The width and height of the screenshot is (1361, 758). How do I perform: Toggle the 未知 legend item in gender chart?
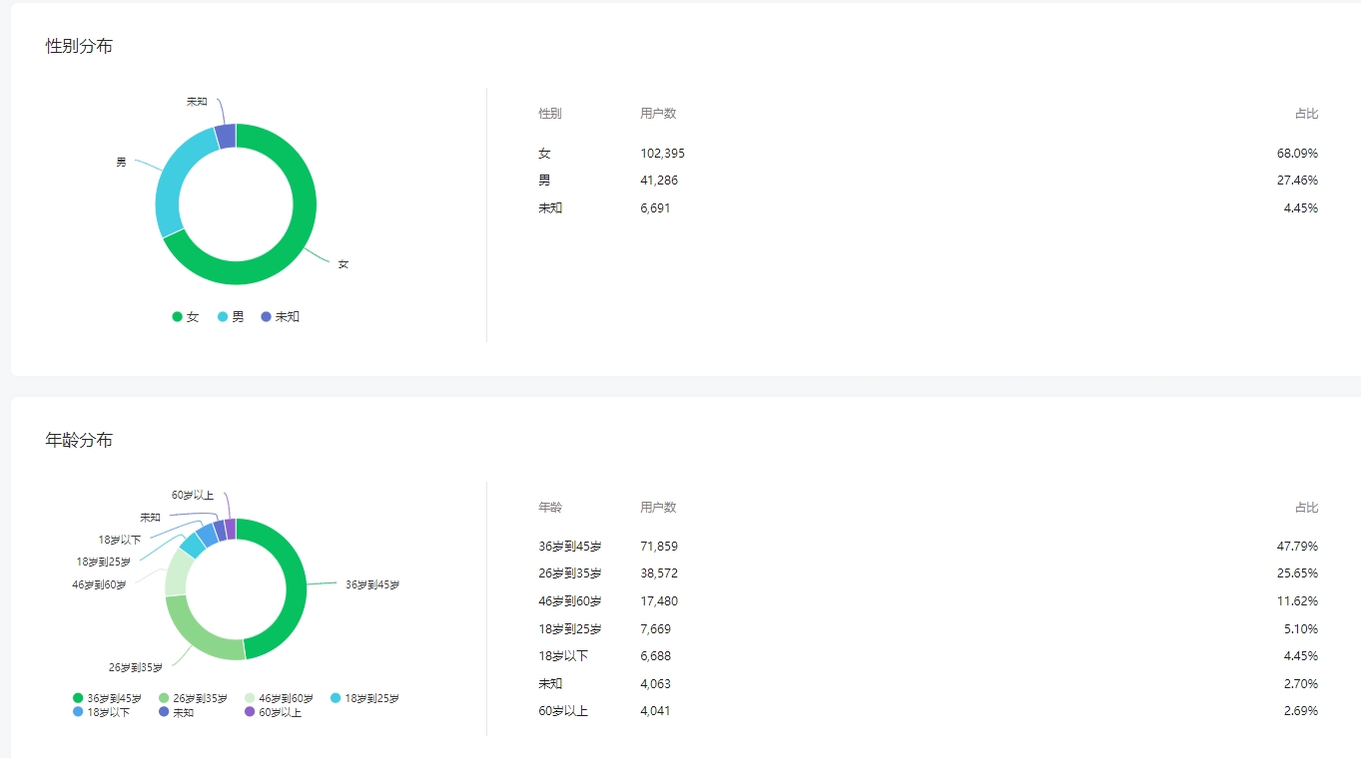tap(281, 316)
